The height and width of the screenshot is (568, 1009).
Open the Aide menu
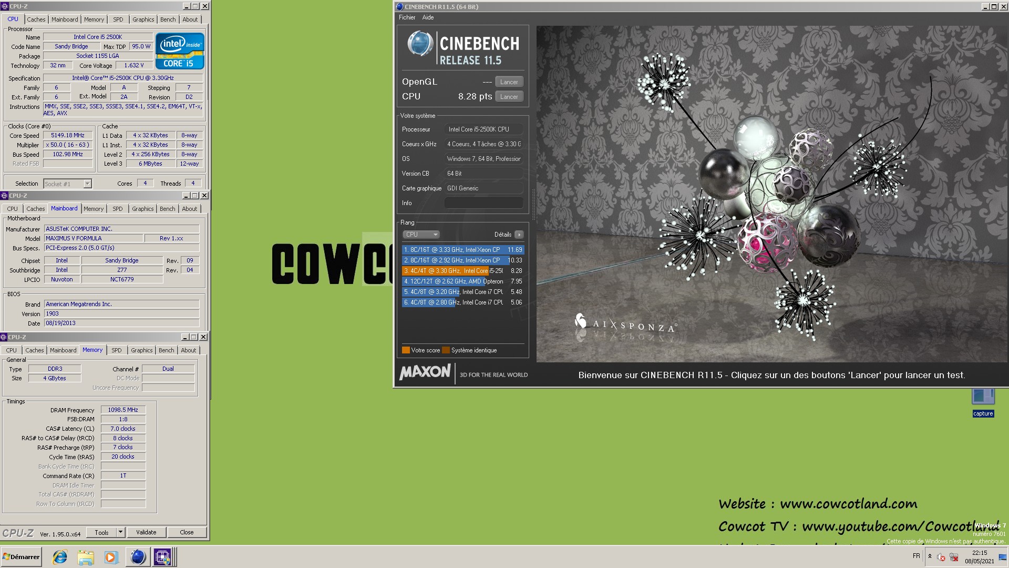pos(428,17)
